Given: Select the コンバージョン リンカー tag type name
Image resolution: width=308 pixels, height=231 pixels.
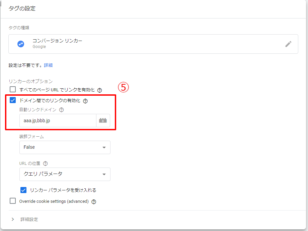Looking at the screenshot, I should point(57,41).
